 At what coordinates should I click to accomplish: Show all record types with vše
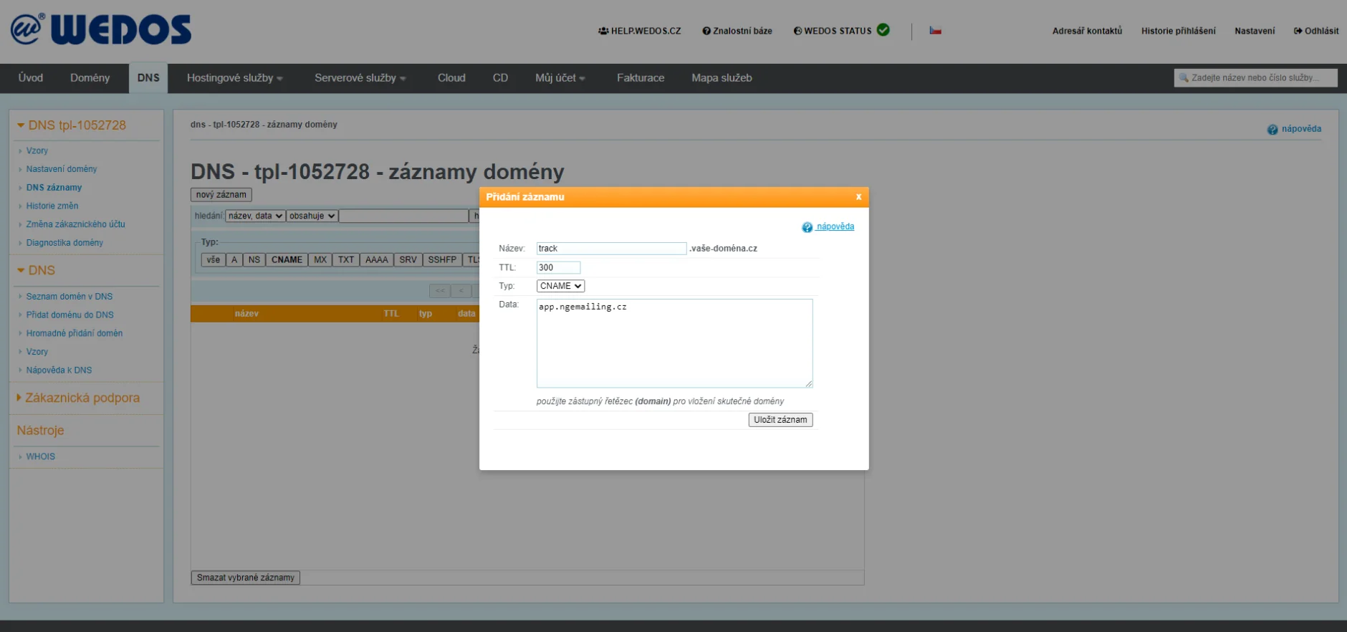214,260
